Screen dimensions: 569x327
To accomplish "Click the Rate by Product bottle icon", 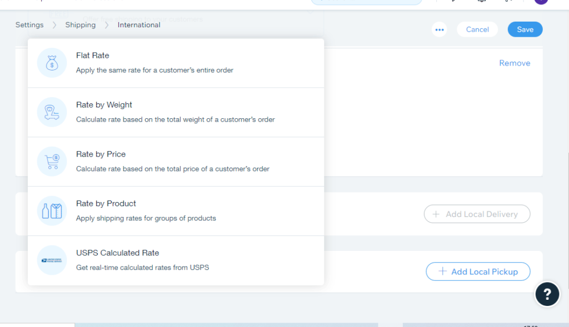I will (52, 210).
